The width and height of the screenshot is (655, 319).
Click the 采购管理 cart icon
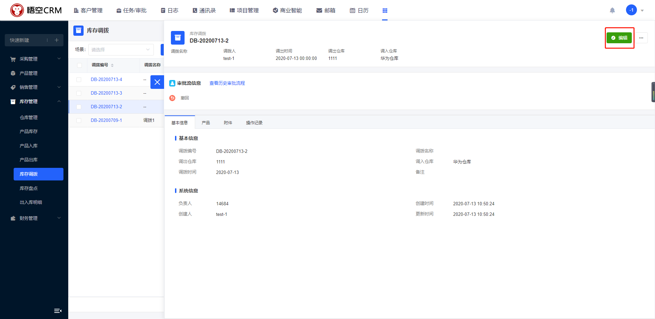tap(13, 59)
